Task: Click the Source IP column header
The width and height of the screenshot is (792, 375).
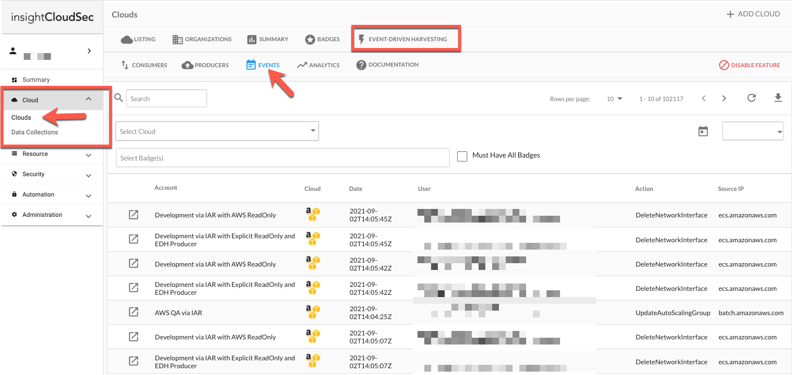Action: 731,189
